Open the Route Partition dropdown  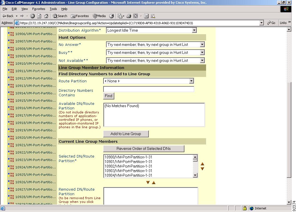(192, 81)
